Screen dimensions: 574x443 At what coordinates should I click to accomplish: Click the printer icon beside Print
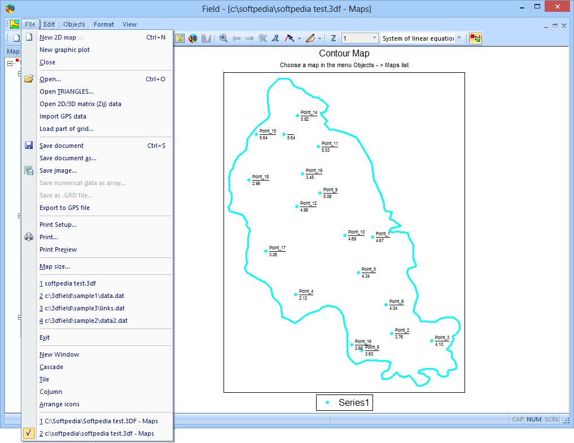tap(29, 237)
